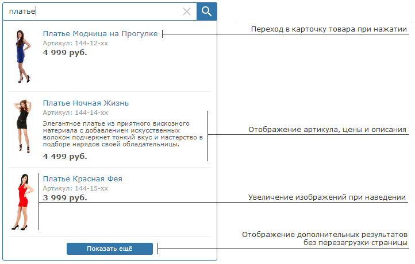
Task: Open the "Платье Модница на Прогулке" link
Action: tap(100, 34)
